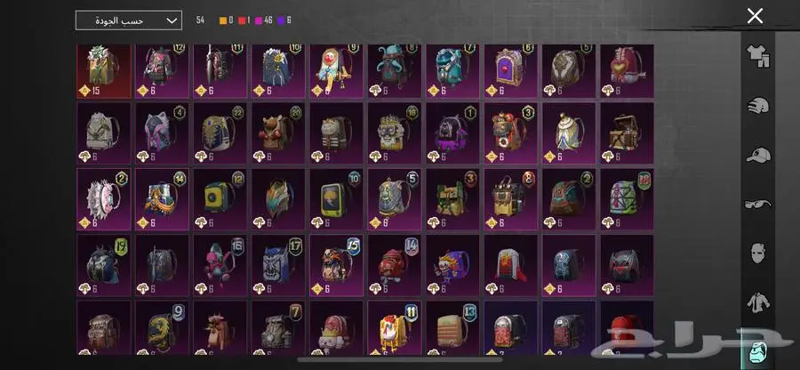800x370 pixels.
Task: Close the inventory with the X icon
Action: pyautogui.click(x=755, y=16)
